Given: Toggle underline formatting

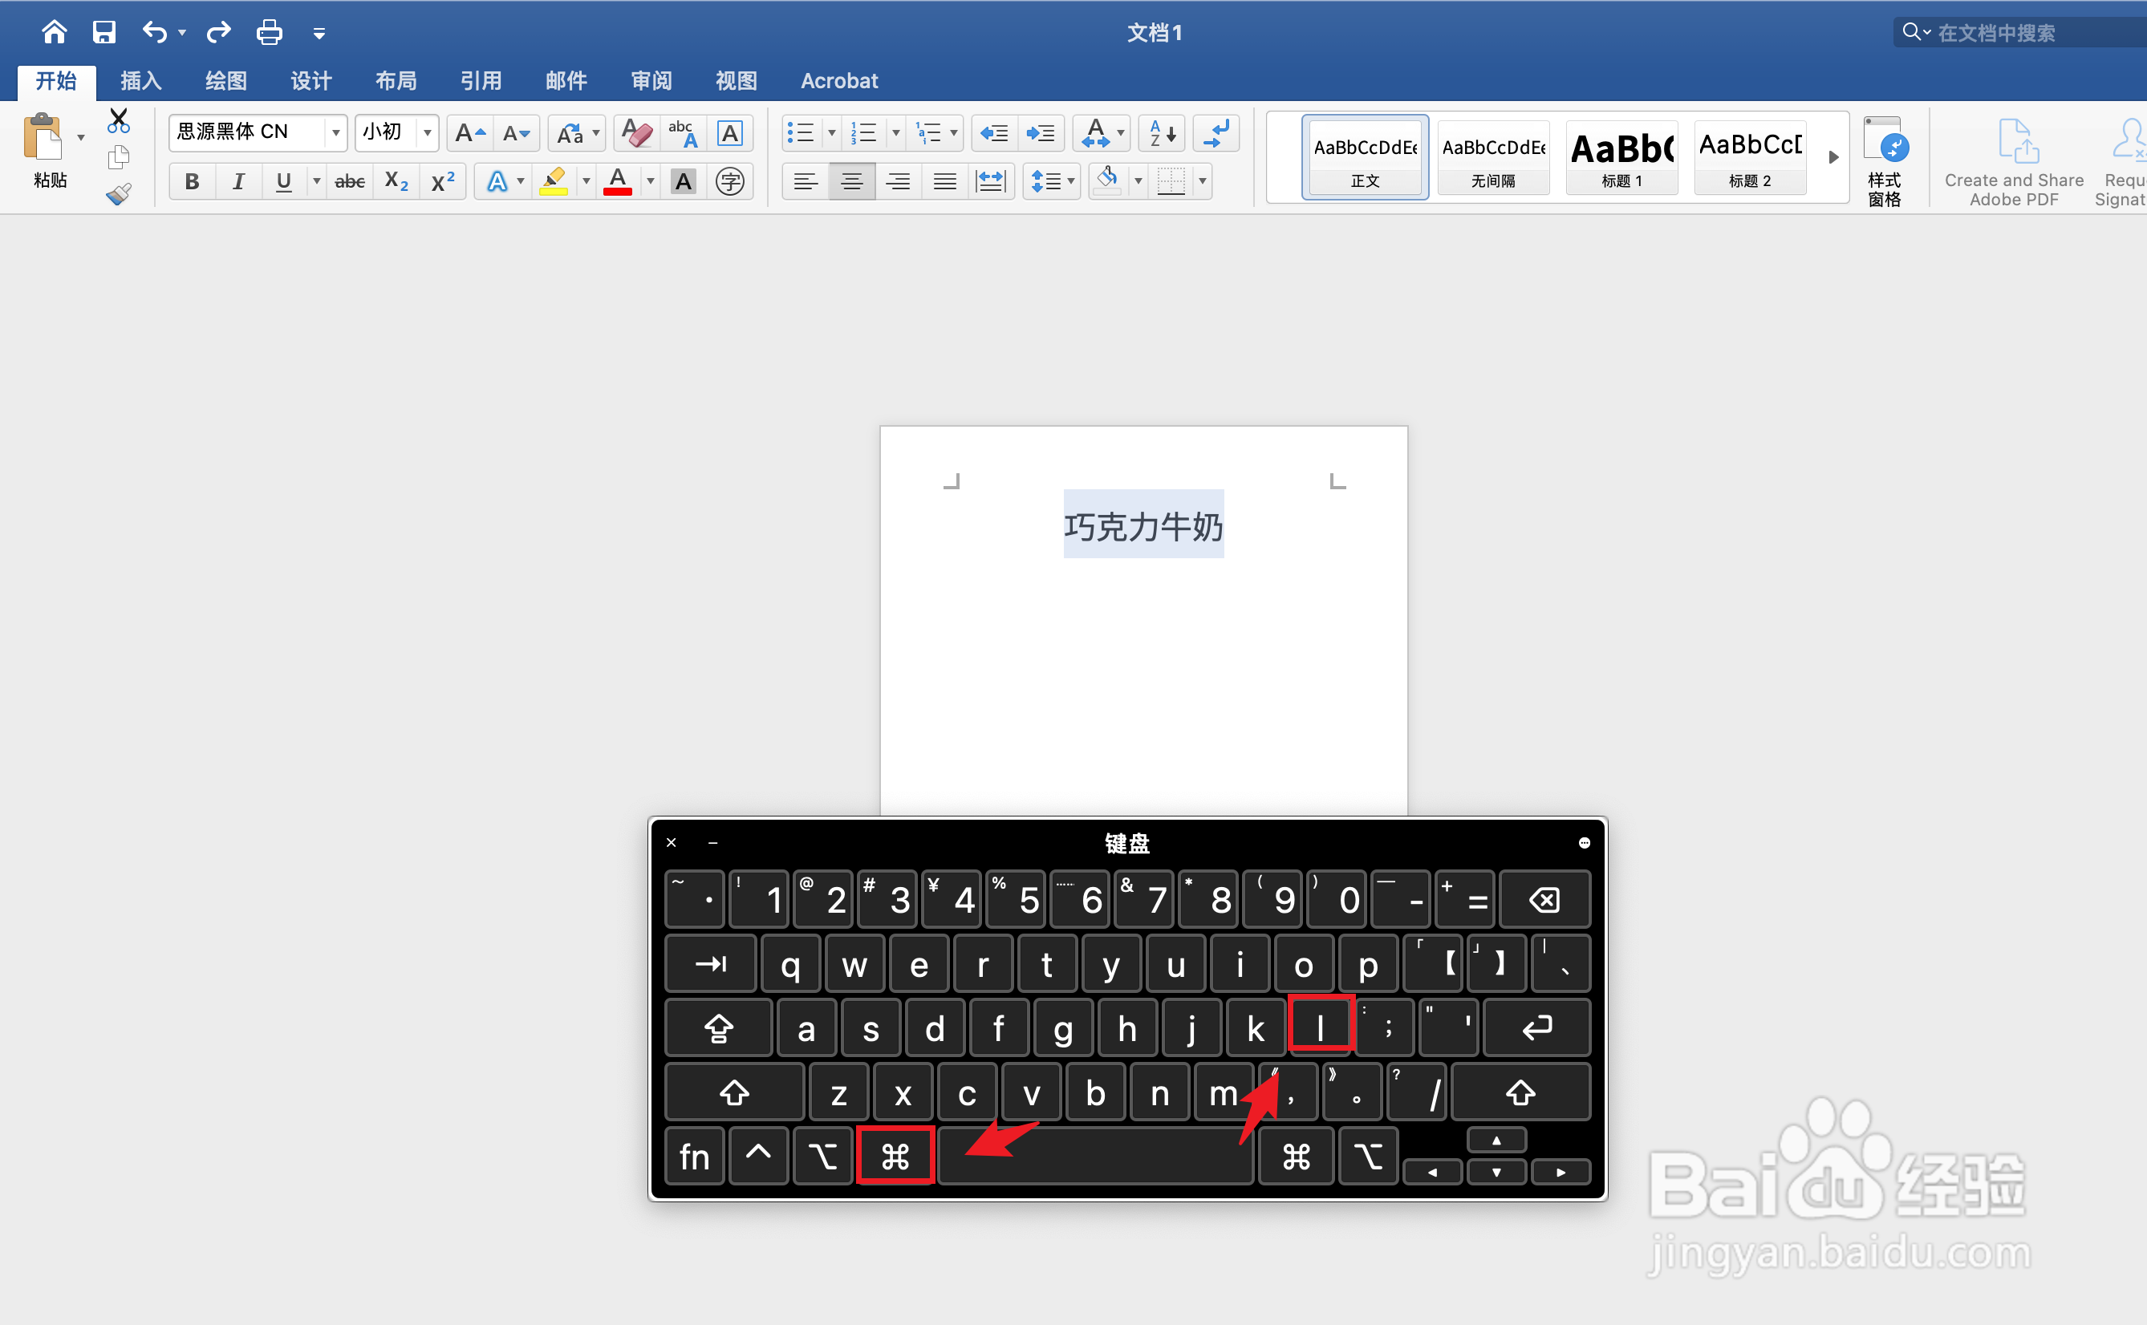Looking at the screenshot, I should click(283, 181).
